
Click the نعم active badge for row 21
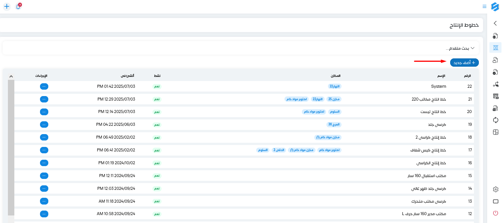[x=157, y=99]
